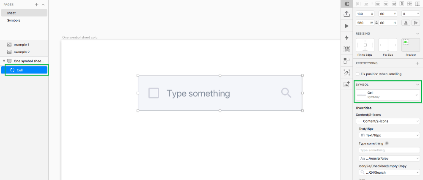423x180 pixels.
Task: Open the Content/2-icons override dropdown
Action: pyautogui.click(x=387, y=121)
